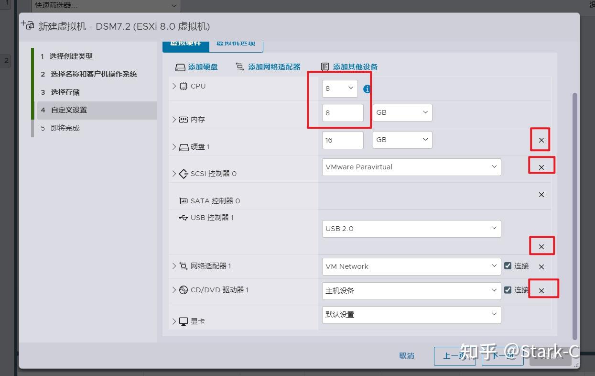
Task: Uncheck 连接 for 网络适配器 1
Action: click(x=508, y=266)
